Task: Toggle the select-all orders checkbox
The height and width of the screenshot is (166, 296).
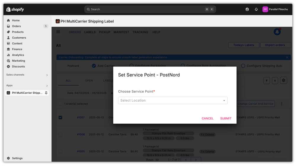Action: [x=60, y=104]
